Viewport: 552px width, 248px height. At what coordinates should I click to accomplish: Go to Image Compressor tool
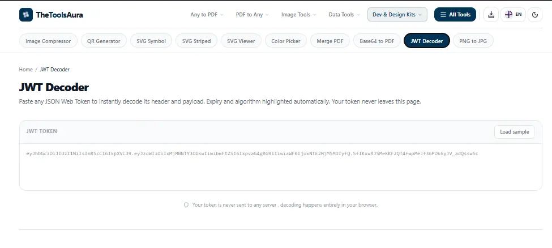(x=48, y=41)
